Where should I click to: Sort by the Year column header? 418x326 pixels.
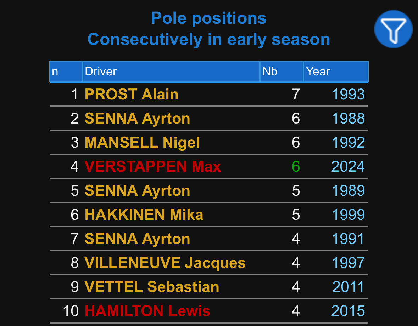[x=318, y=72]
